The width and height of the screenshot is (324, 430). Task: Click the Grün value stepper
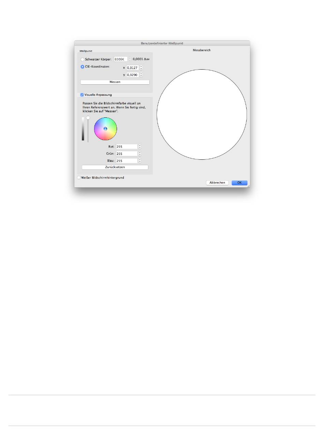[139, 154]
